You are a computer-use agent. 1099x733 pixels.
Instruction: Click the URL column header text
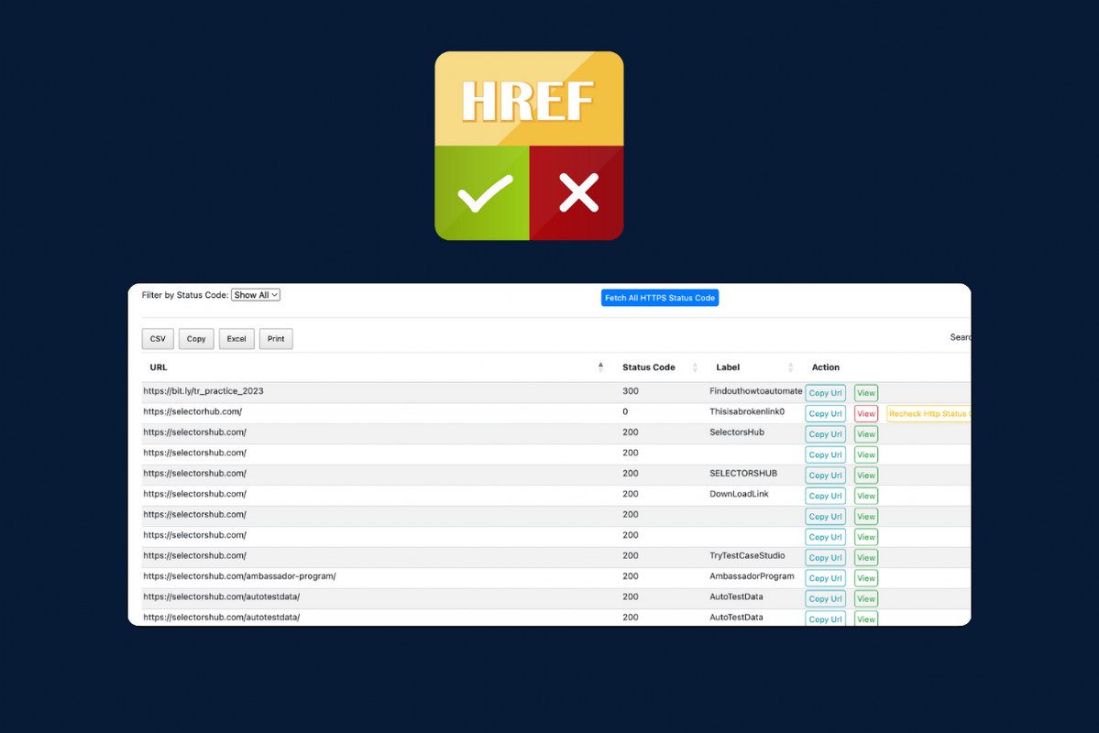[159, 367]
